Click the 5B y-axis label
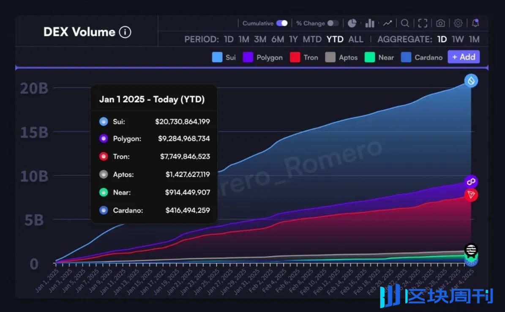Image resolution: width=505 pixels, height=312 pixels. [34, 221]
